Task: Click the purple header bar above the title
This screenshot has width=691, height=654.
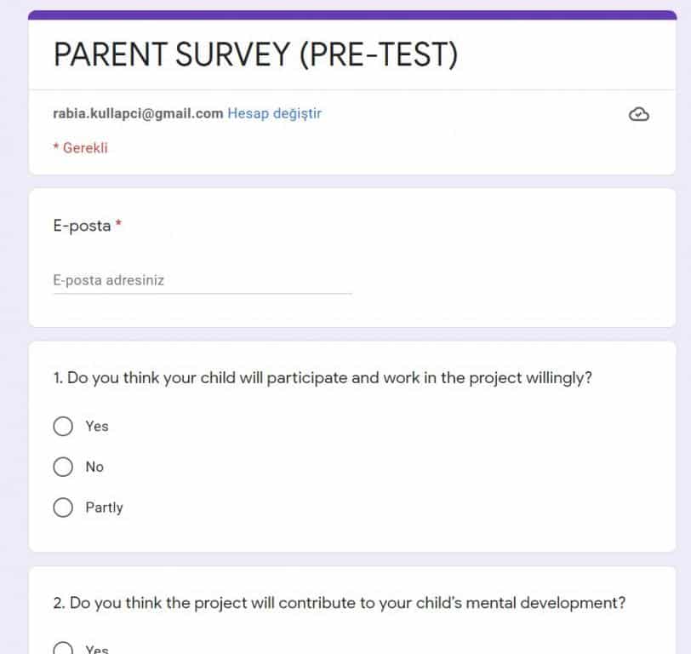Action: pos(351,14)
